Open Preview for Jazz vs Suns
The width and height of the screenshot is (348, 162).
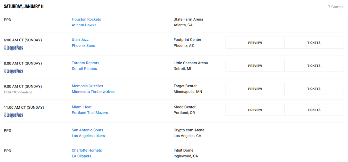click(x=255, y=43)
